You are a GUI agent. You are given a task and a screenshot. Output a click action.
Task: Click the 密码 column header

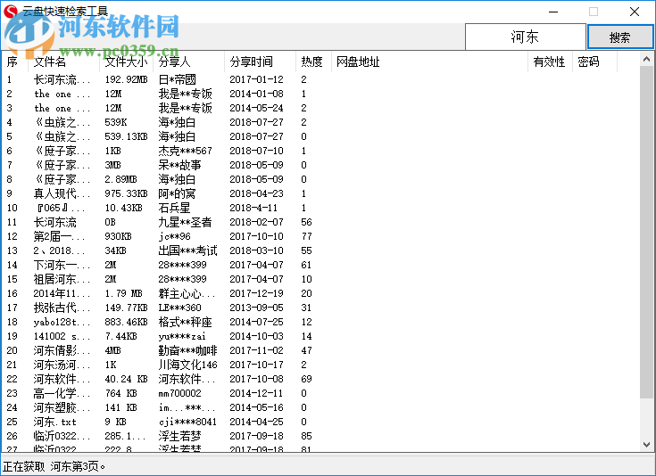pyautogui.click(x=594, y=62)
